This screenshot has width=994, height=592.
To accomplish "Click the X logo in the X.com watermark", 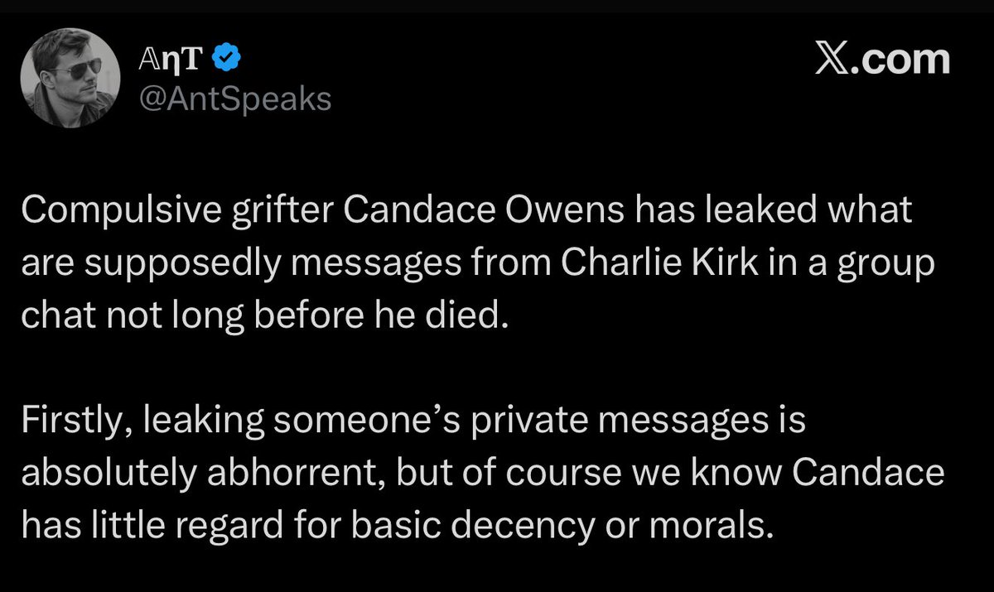I will click(x=833, y=60).
